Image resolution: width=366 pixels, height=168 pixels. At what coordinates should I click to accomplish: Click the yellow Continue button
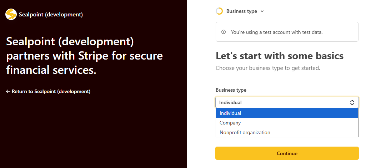[287, 153]
